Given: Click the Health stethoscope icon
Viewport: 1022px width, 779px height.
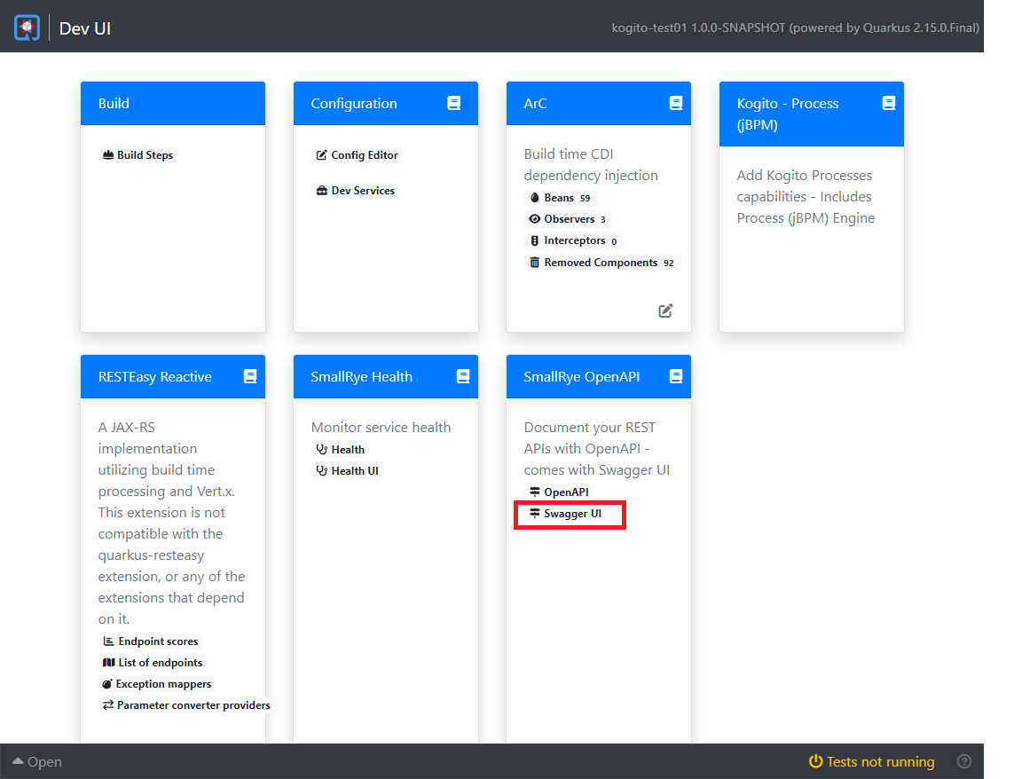Looking at the screenshot, I should (x=321, y=449).
